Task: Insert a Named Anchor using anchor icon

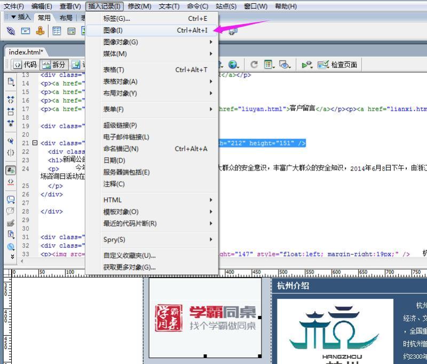Action: pos(40,31)
